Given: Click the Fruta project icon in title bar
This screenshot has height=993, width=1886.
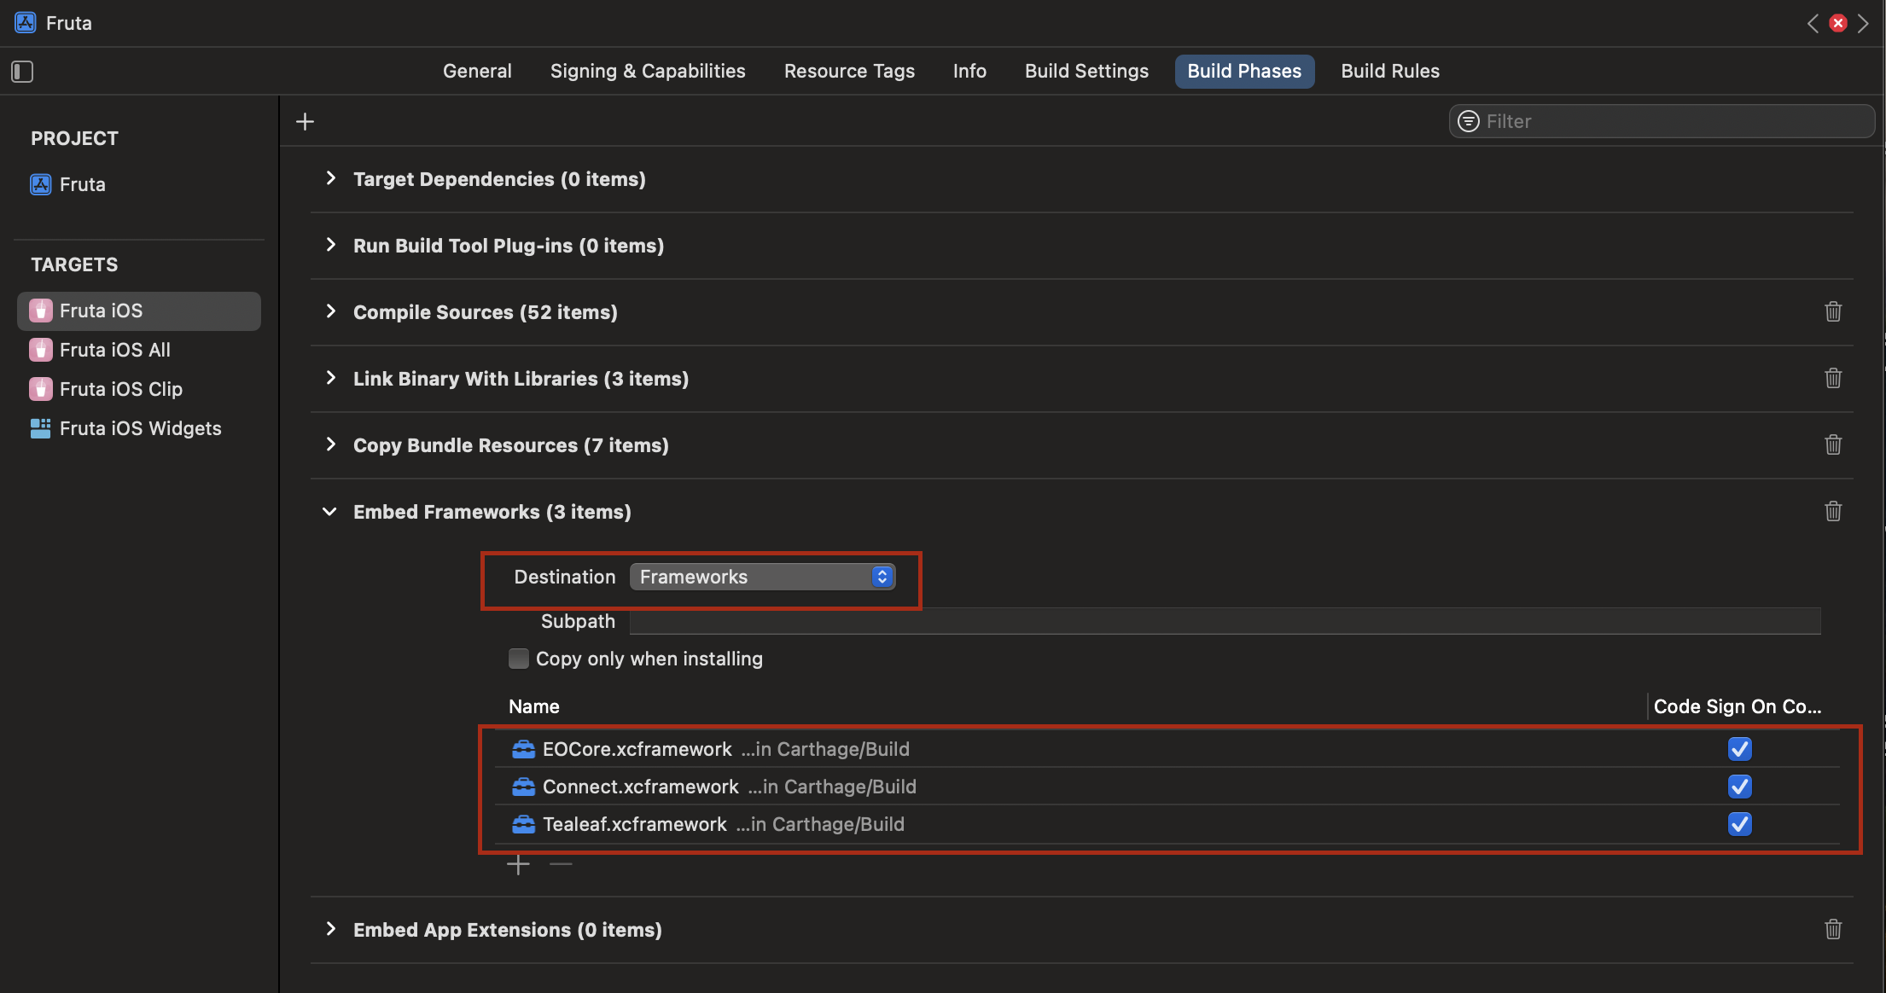Looking at the screenshot, I should (x=26, y=23).
